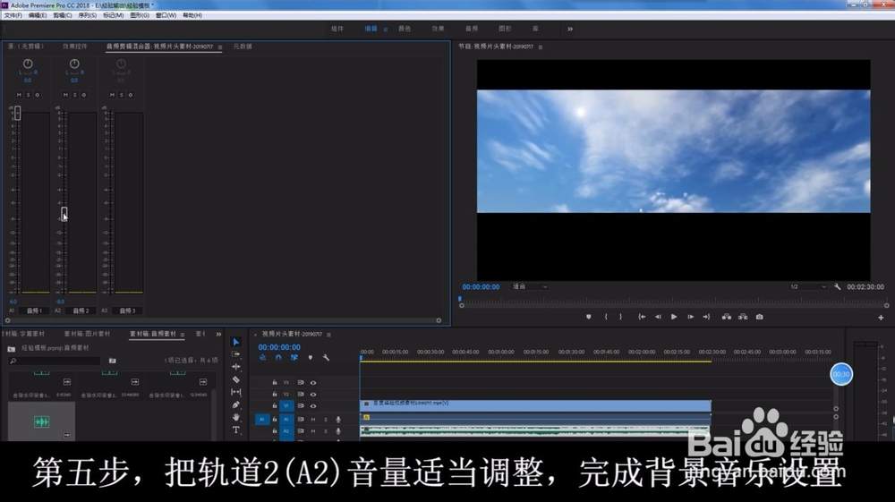Image resolution: width=895 pixels, height=502 pixels.
Task: Toggle V1 track output eye
Action: coord(312,406)
